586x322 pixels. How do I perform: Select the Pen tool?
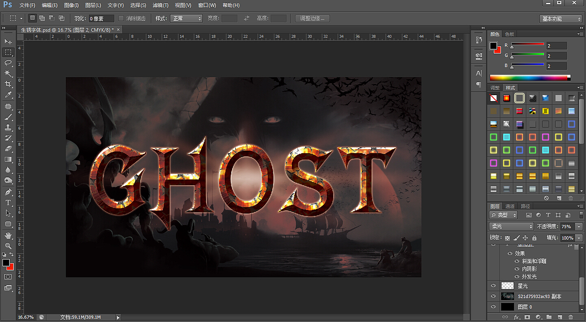8,192
